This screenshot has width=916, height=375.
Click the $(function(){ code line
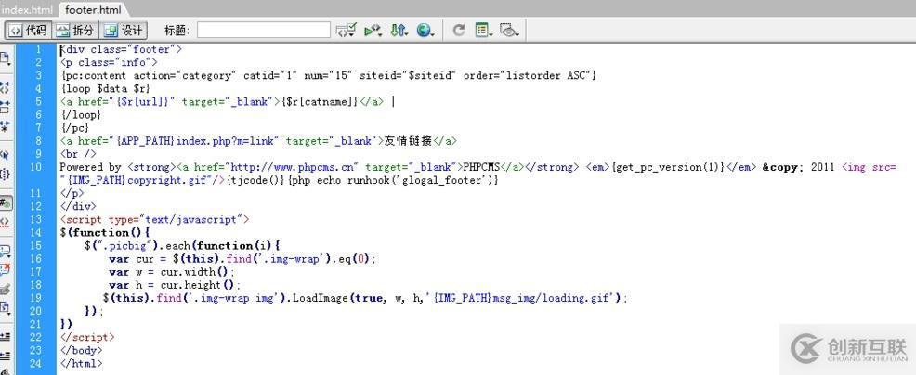click(x=105, y=232)
